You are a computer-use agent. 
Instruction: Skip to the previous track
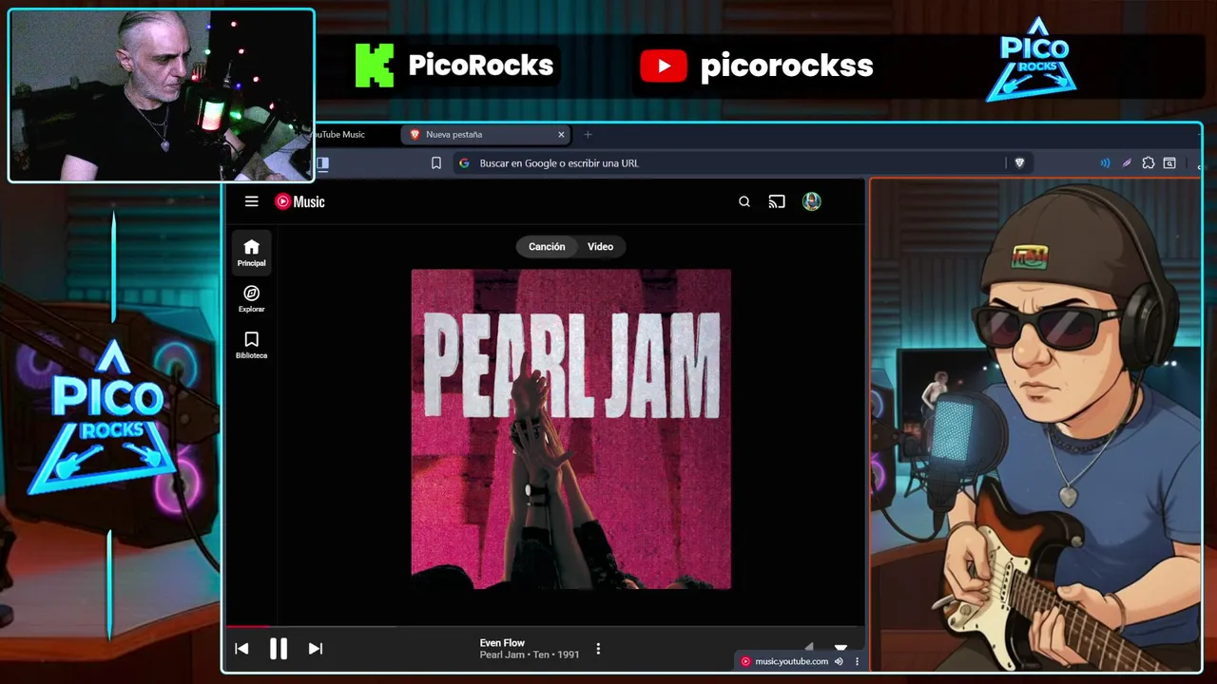click(241, 648)
